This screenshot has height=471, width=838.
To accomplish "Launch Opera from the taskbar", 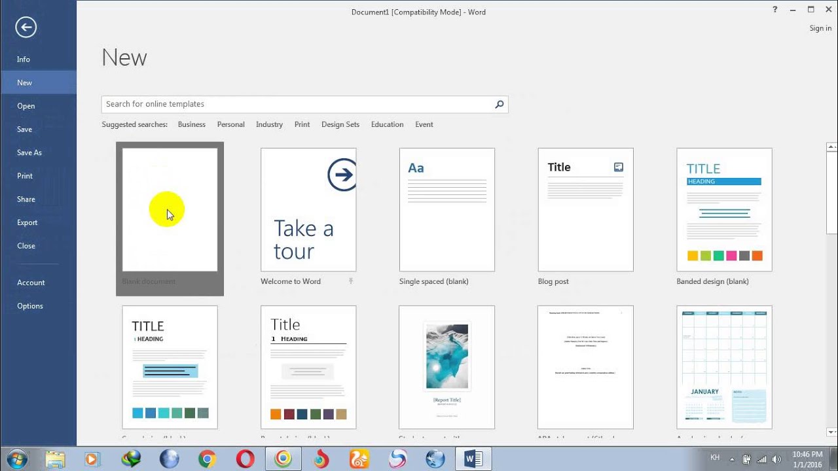I will (x=246, y=459).
